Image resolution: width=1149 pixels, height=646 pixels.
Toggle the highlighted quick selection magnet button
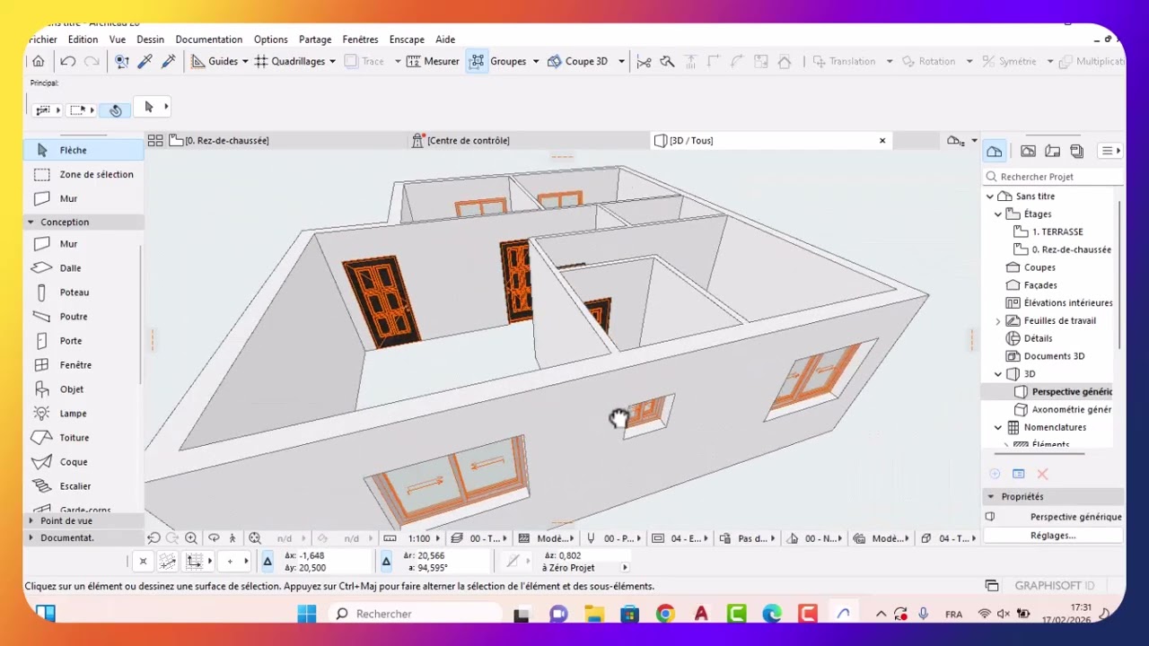[x=116, y=110]
